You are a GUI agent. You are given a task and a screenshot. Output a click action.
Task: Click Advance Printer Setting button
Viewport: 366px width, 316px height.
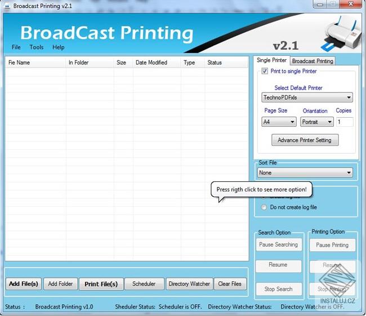[x=305, y=140]
